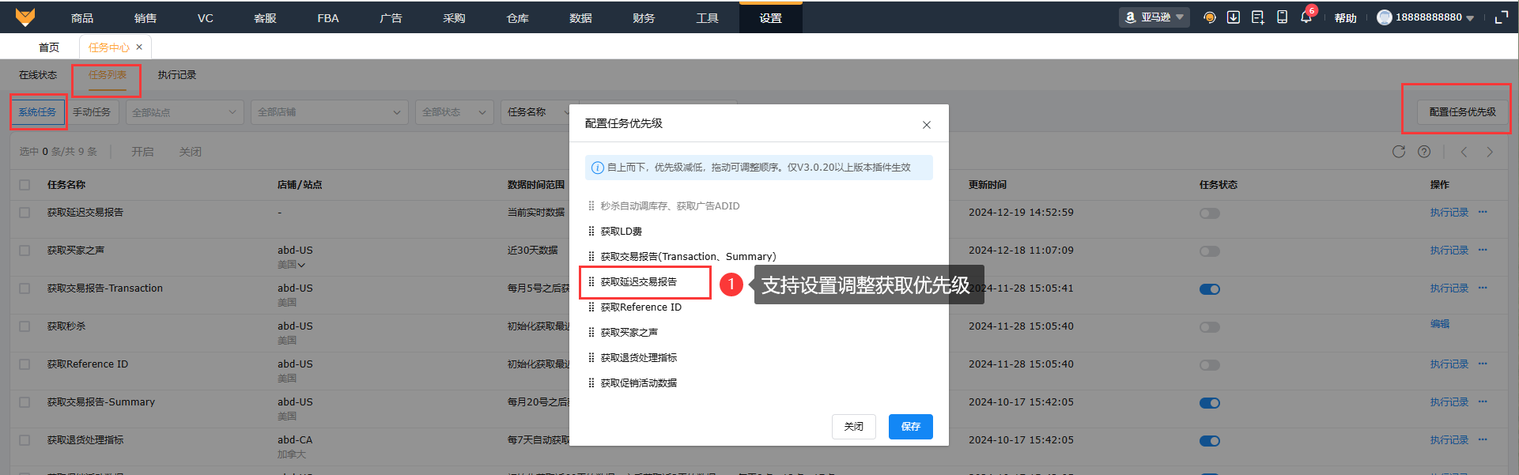
Task: Click the fox logo in the top bar
Action: 25,17
